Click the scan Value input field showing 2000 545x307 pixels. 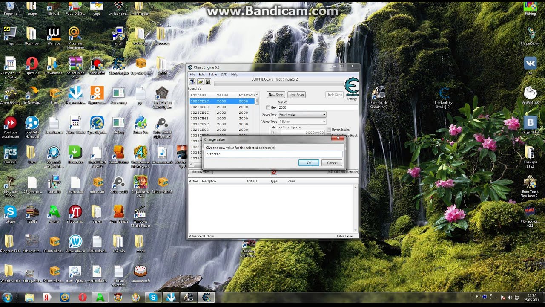(x=318, y=107)
